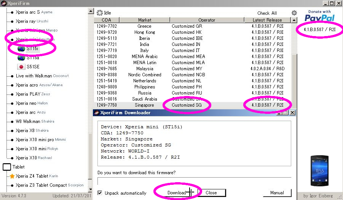Click the Download button
The image size is (343, 200).
tap(177, 193)
